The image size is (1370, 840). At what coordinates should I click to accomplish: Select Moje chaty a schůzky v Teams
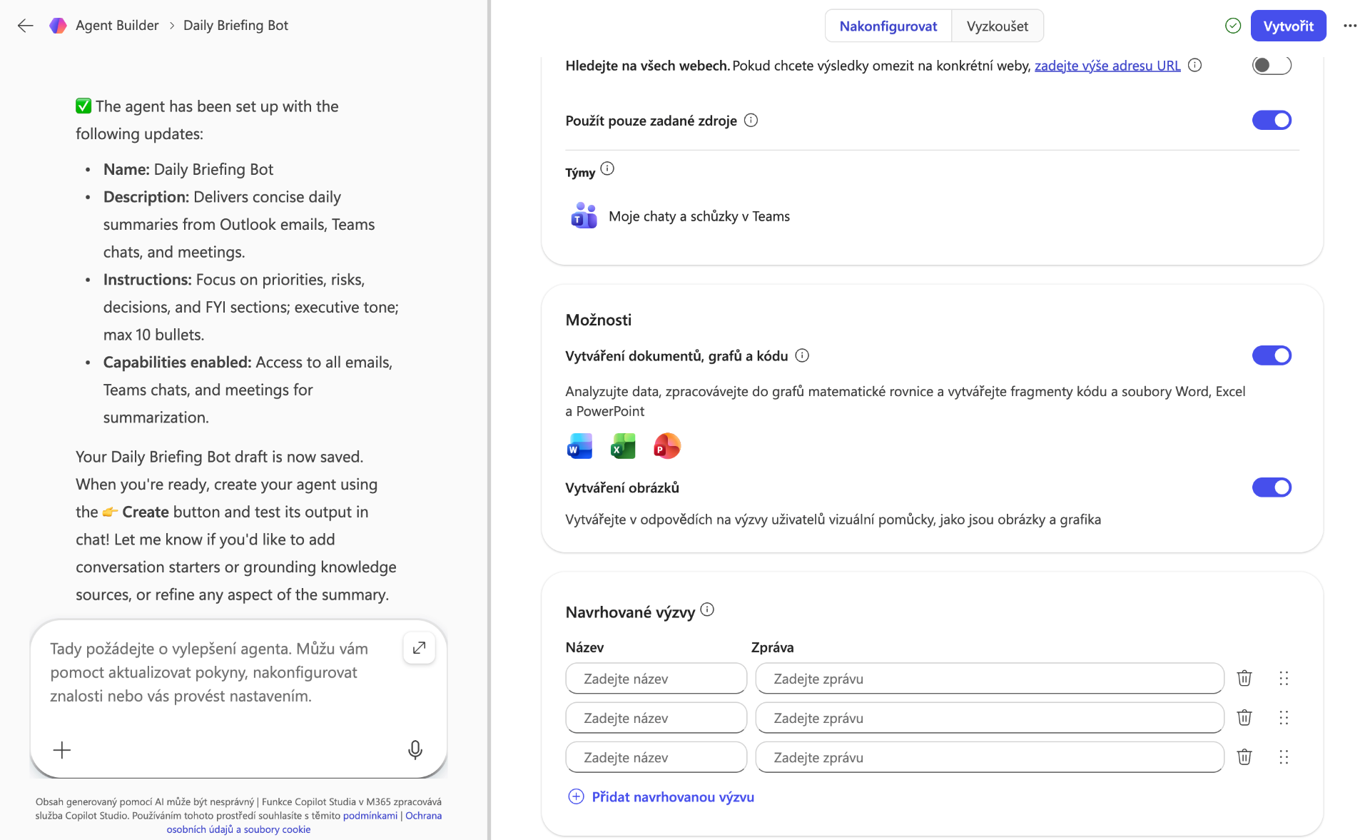pyautogui.click(x=699, y=216)
